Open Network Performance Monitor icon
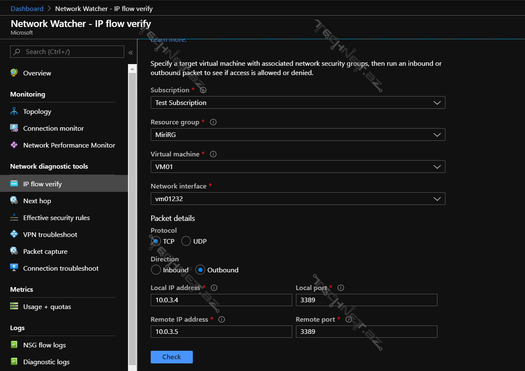The height and width of the screenshot is (371, 525). pyautogui.click(x=14, y=145)
